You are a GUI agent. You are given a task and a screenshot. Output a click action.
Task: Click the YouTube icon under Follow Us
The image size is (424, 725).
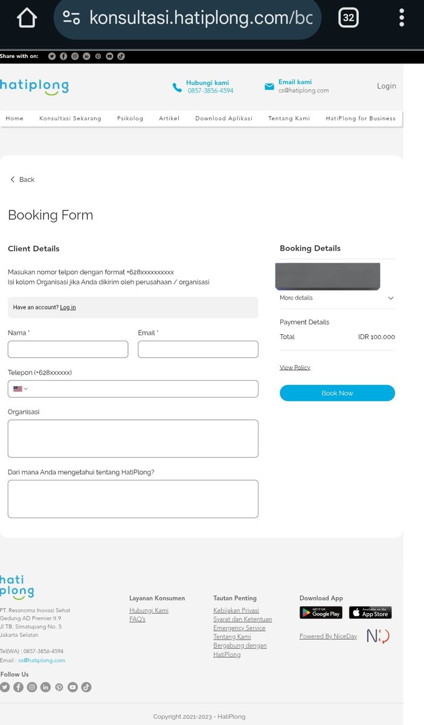pos(72,687)
